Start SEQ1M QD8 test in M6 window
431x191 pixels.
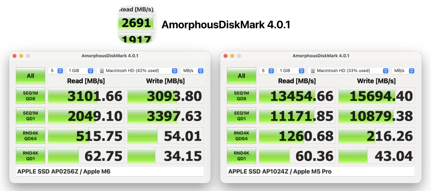click(30, 96)
